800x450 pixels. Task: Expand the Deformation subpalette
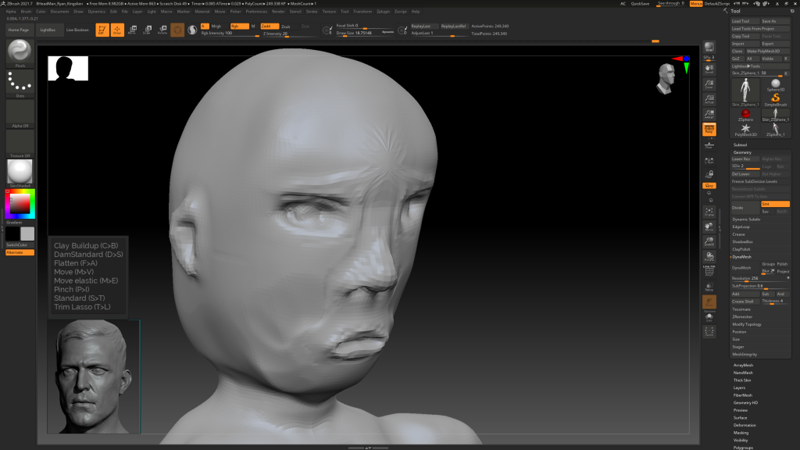pyautogui.click(x=745, y=425)
